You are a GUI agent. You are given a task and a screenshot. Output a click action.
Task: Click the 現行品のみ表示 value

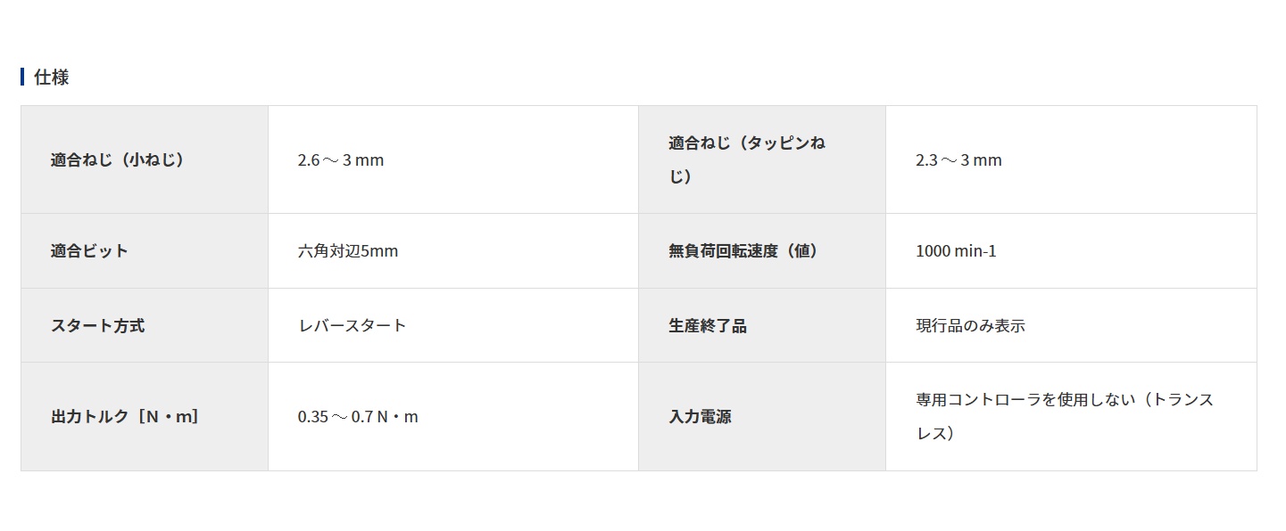[x=970, y=326]
